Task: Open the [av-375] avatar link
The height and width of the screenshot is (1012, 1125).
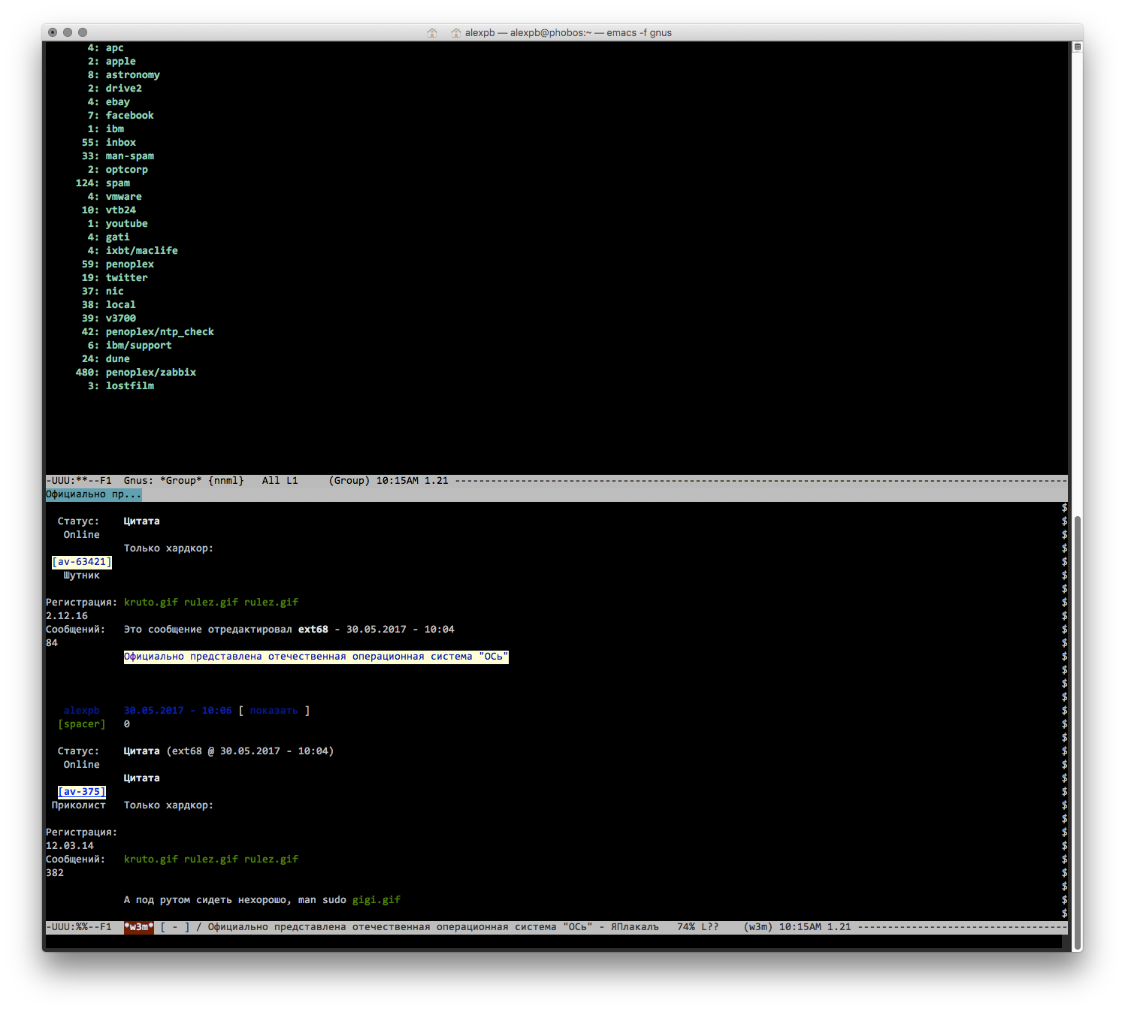Action: tap(82, 792)
